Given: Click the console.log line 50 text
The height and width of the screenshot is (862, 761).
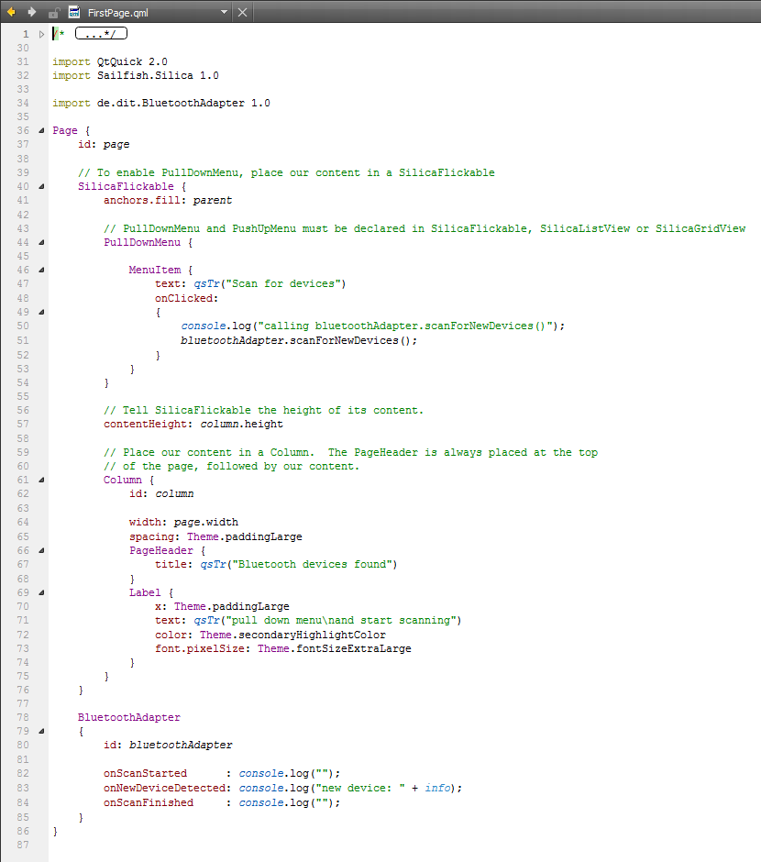Looking at the screenshot, I should [x=372, y=326].
